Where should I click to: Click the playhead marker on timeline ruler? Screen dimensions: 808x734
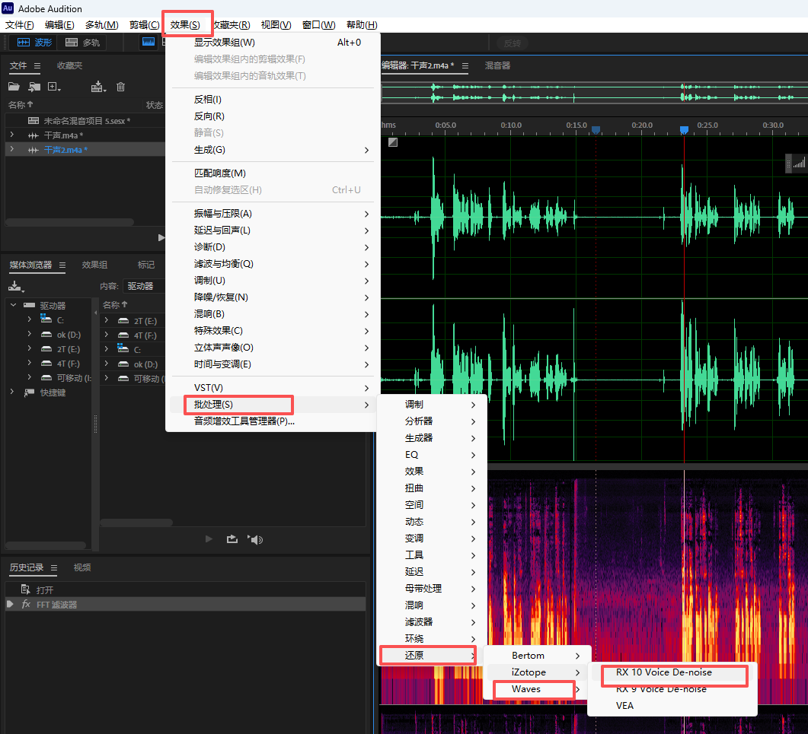(684, 130)
